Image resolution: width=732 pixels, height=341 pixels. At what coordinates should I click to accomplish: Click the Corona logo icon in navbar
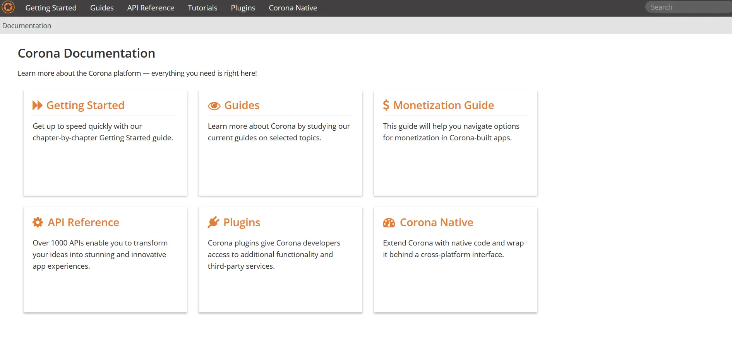[x=8, y=7]
